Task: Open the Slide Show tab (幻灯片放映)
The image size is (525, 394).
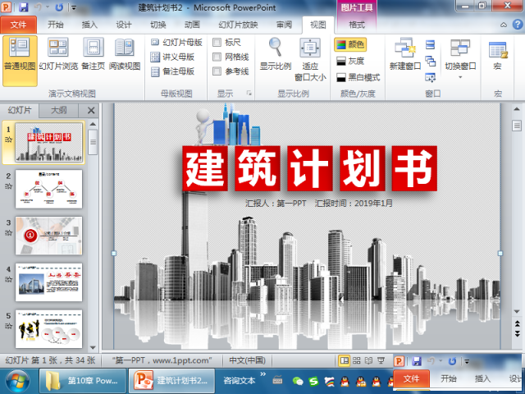Action: 238,25
